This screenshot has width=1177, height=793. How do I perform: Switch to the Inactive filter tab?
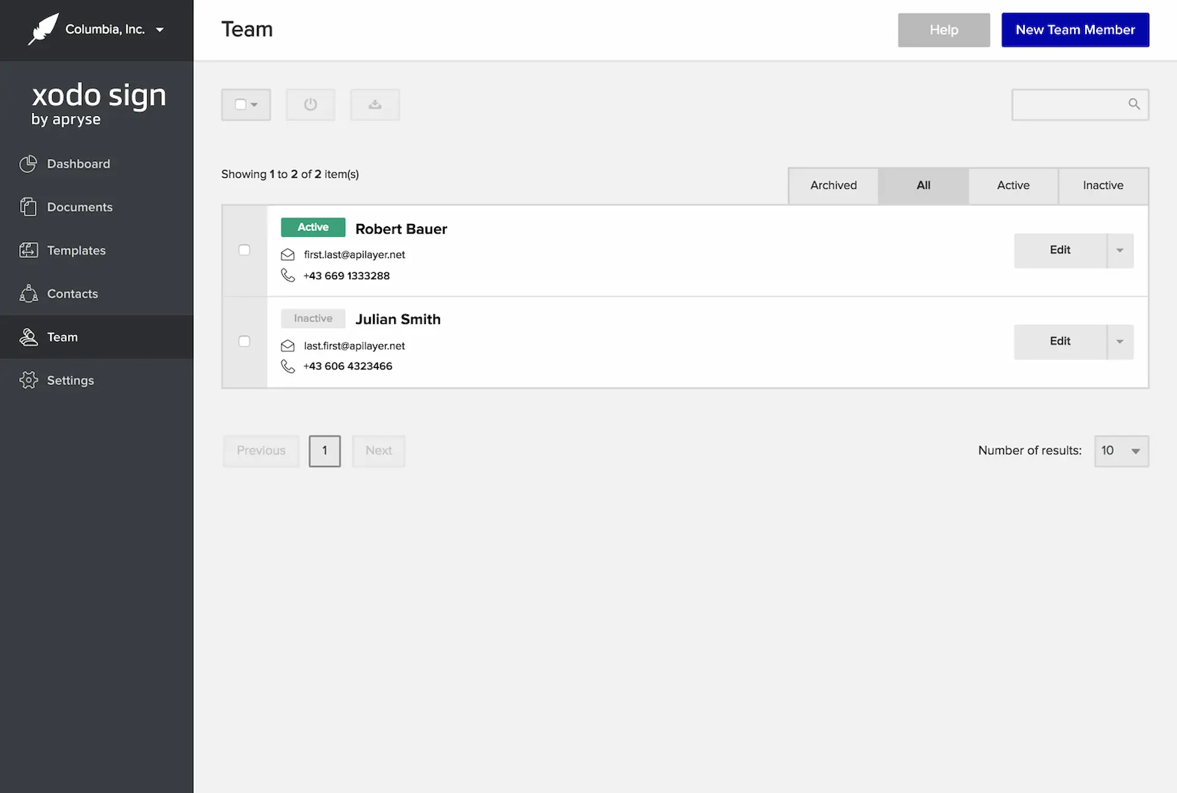coord(1103,185)
